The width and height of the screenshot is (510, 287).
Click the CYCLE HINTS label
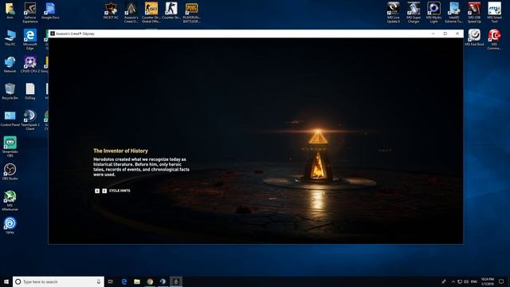click(x=120, y=191)
